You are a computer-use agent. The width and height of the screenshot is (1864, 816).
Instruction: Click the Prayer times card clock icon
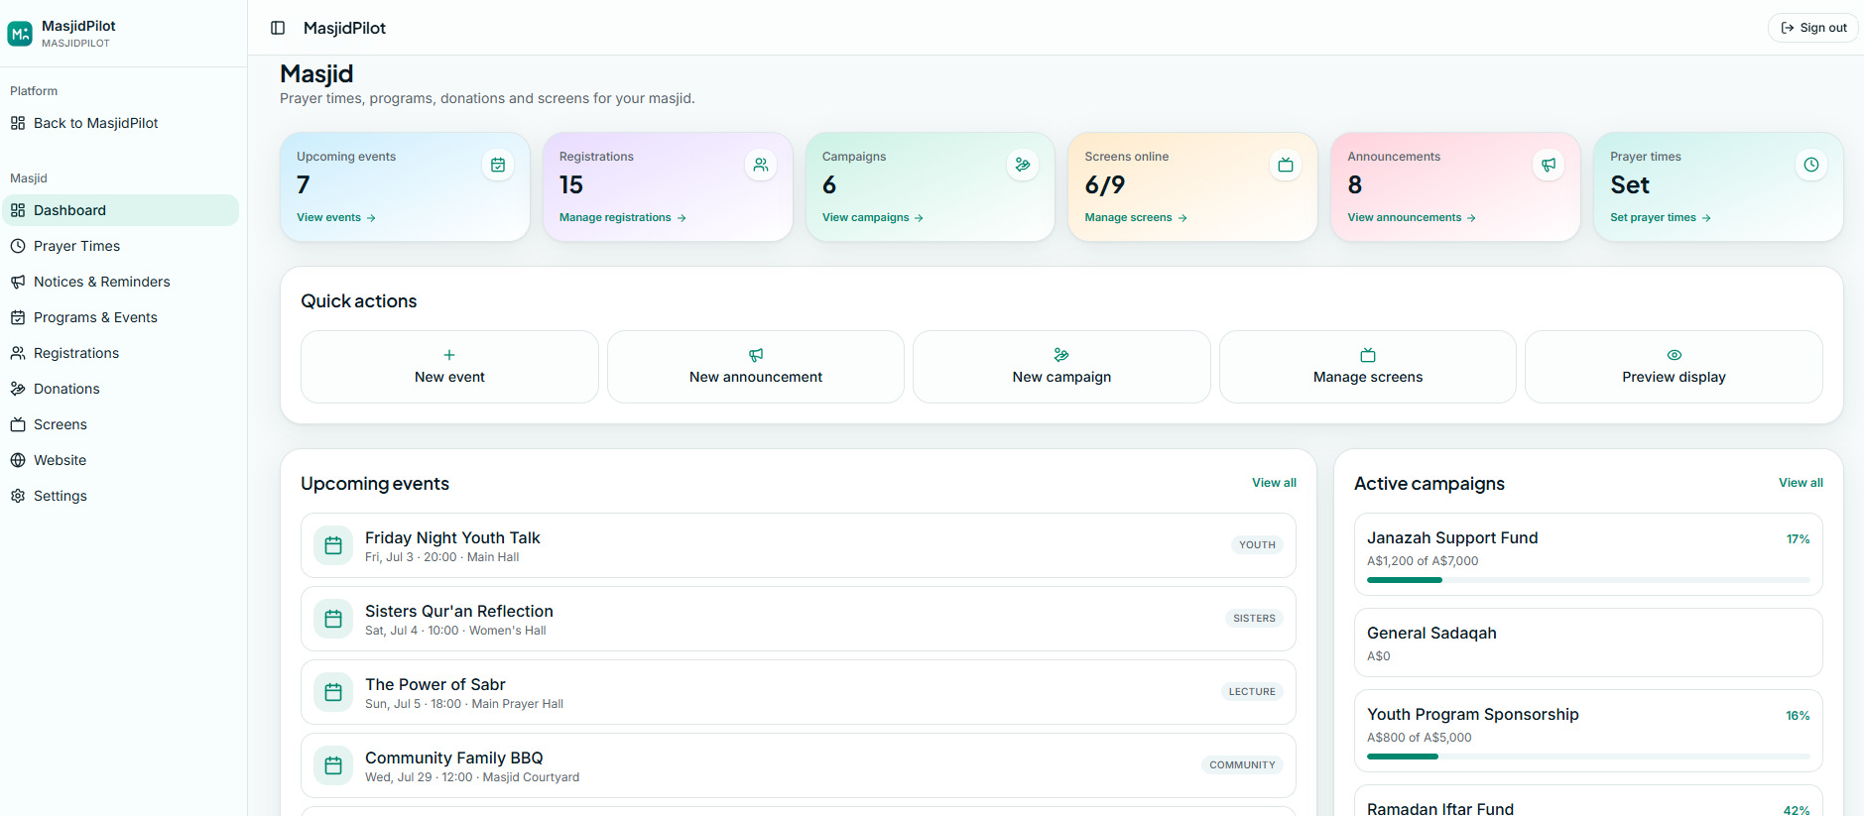[1811, 165]
